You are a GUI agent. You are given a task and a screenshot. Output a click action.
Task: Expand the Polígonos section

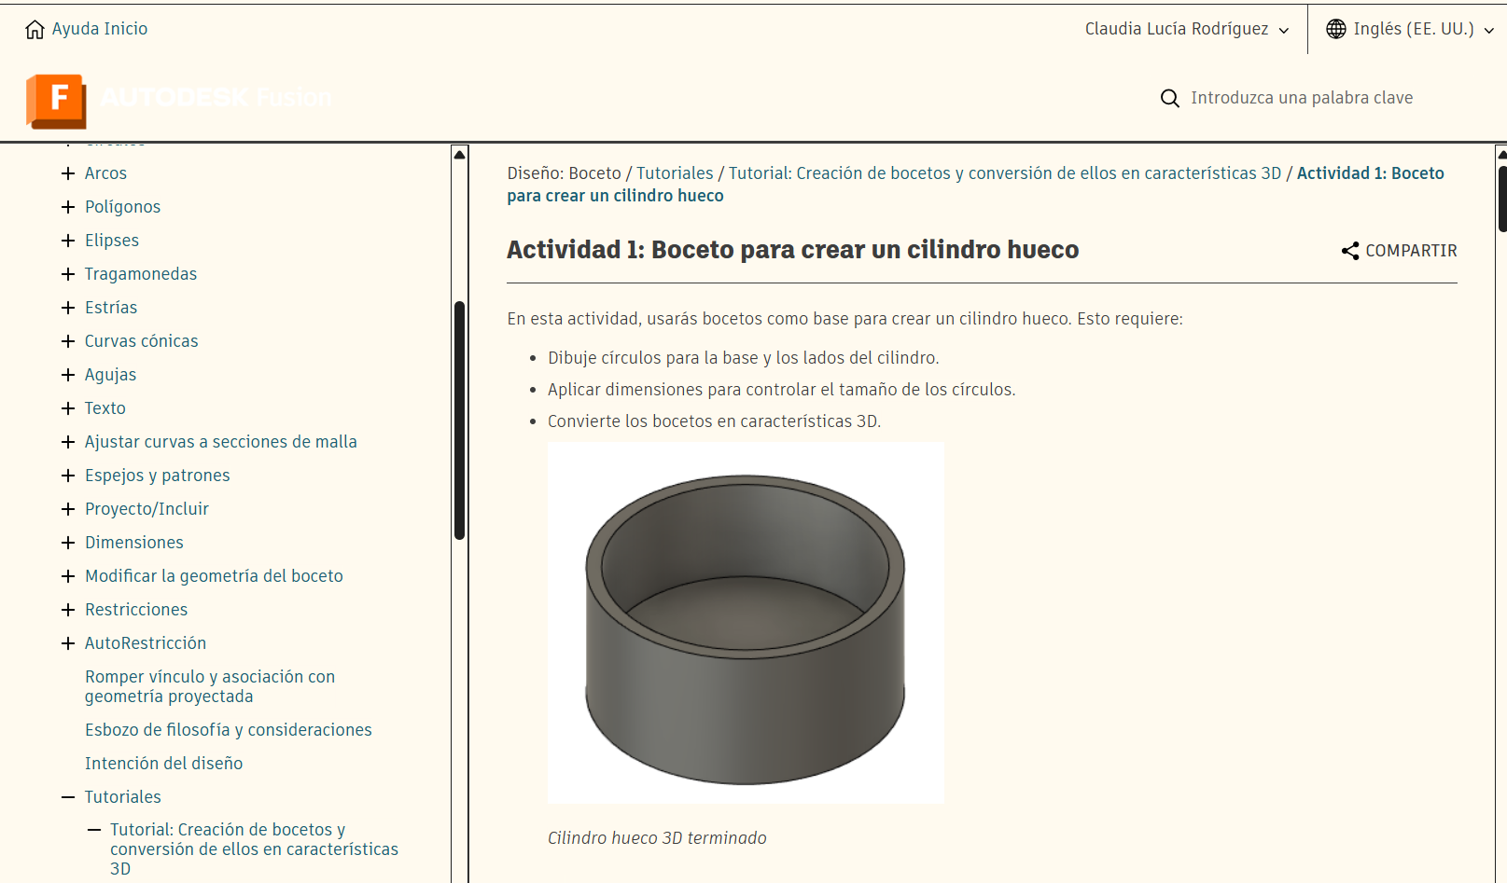[x=68, y=207]
